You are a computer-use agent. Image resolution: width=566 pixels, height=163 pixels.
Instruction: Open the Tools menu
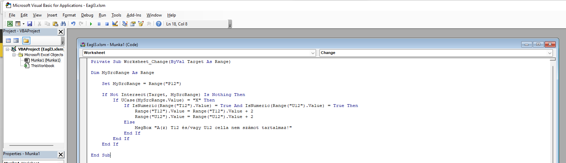pos(116,15)
